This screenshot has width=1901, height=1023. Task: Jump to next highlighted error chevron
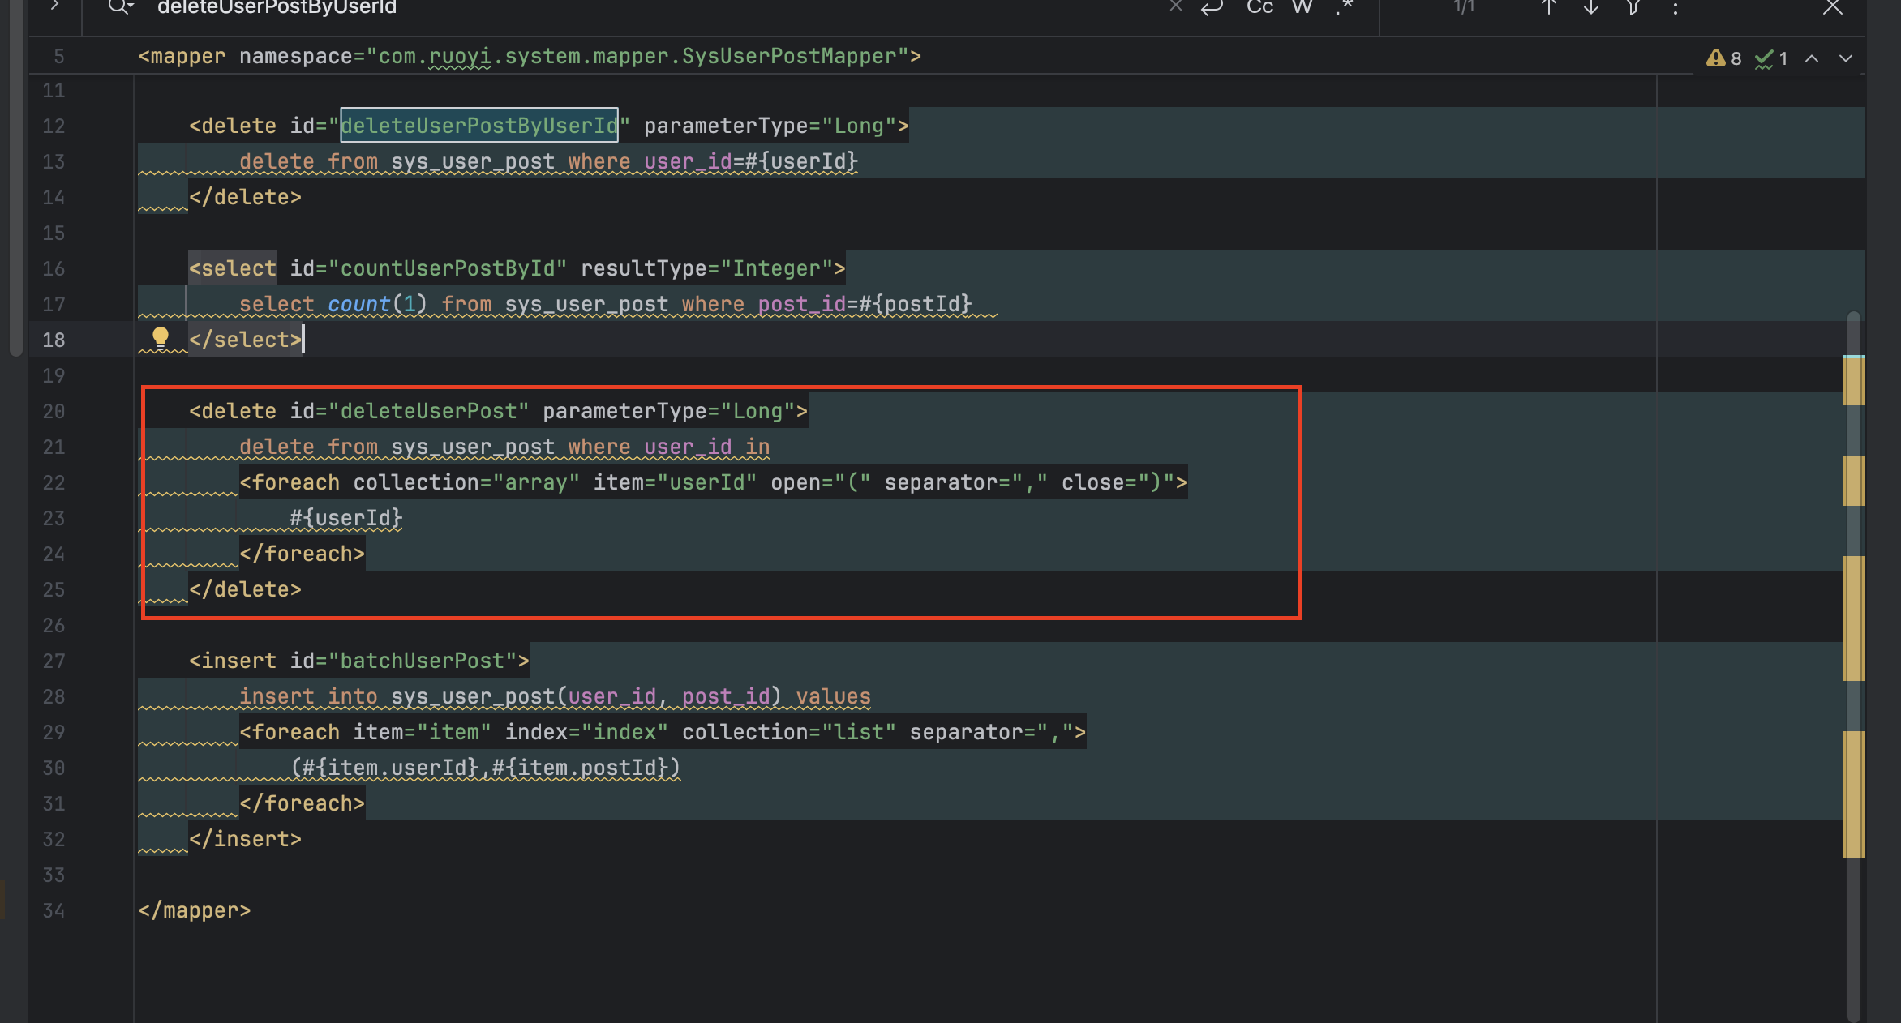coord(1846,58)
